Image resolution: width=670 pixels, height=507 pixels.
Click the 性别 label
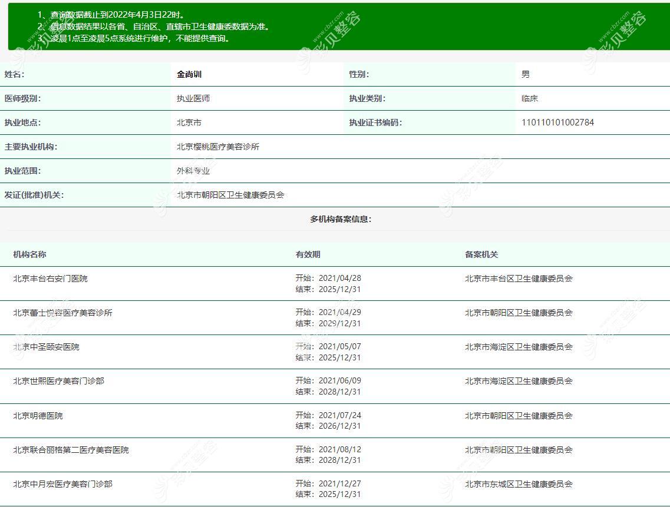pyautogui.click(x=359, y=74)
